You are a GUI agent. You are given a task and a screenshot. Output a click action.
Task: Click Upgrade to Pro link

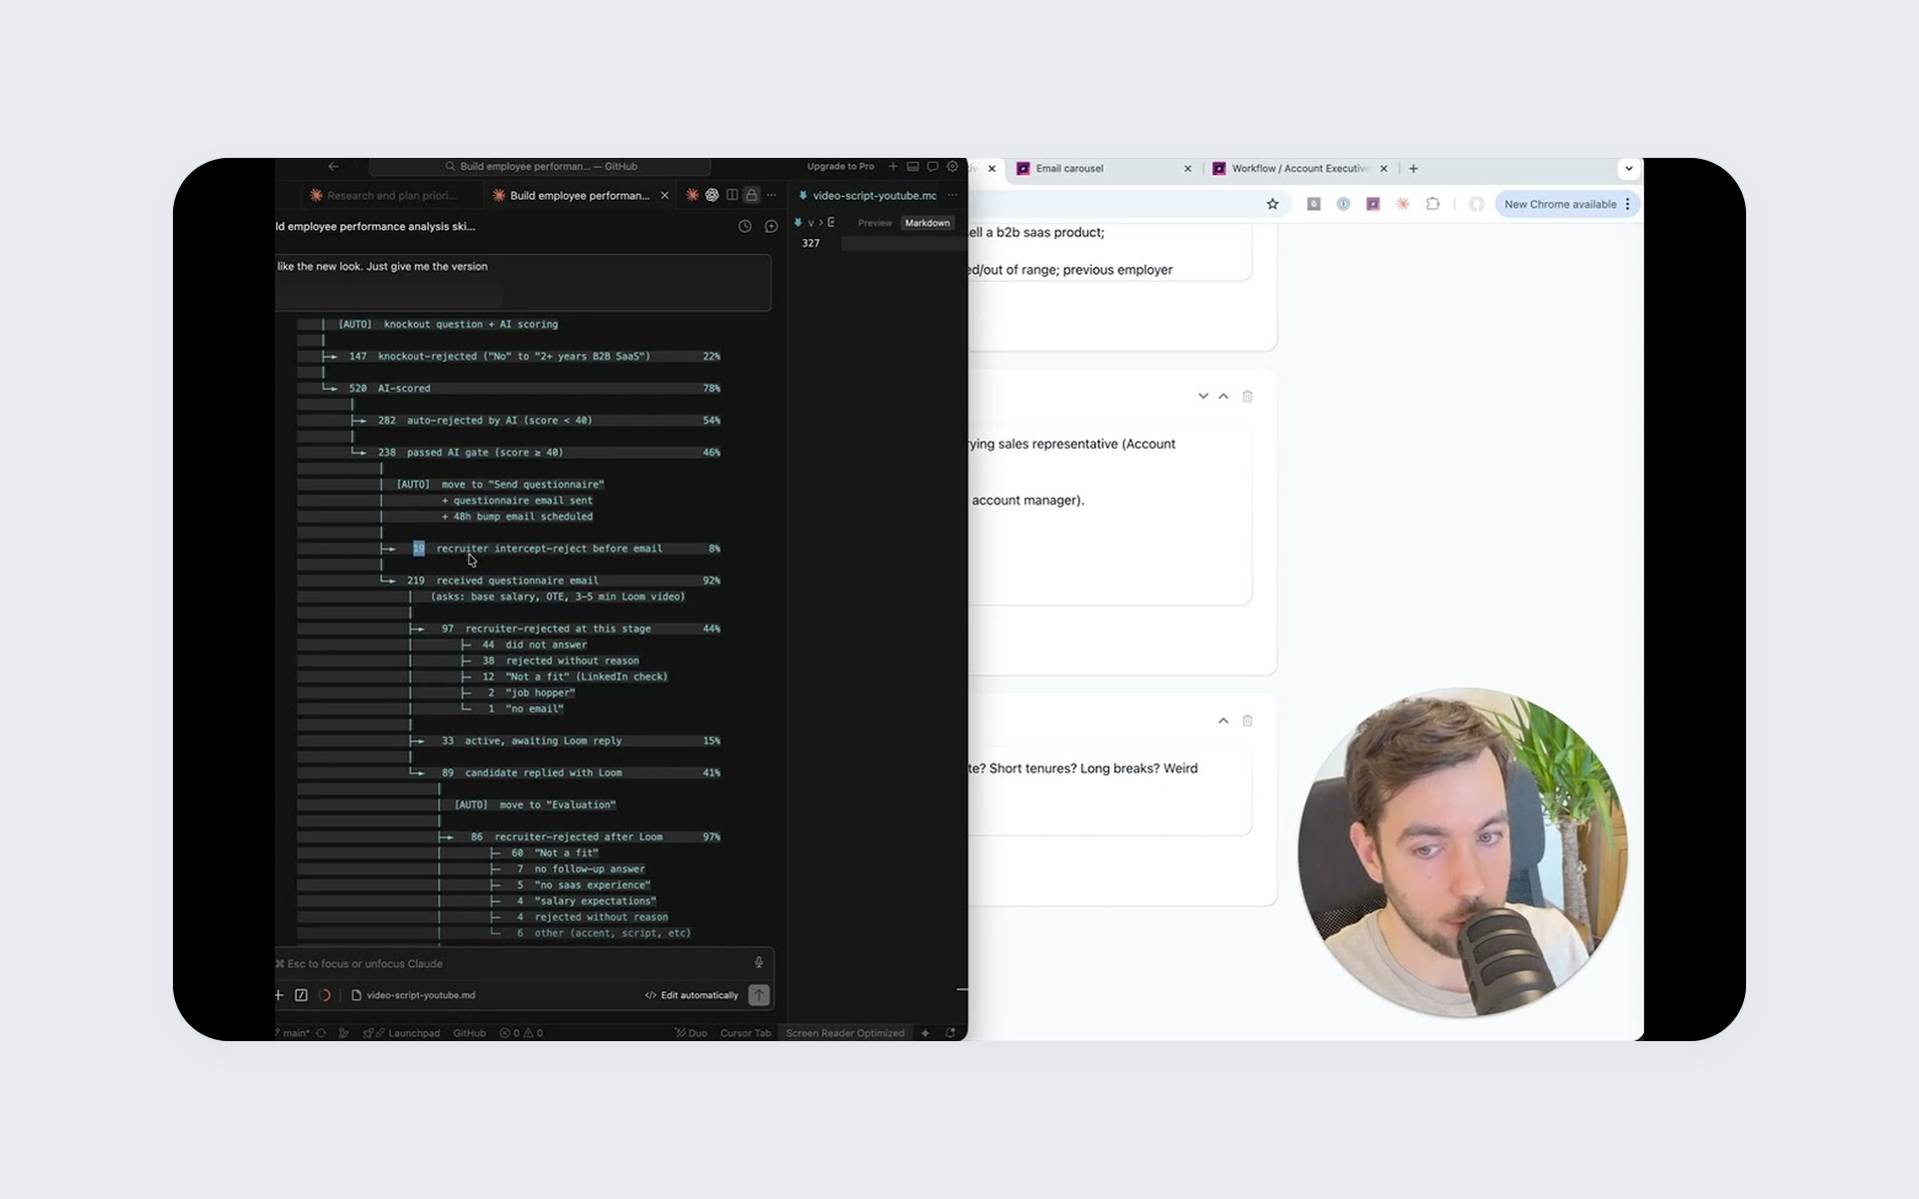(840, 167)
